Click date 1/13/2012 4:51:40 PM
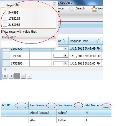 (85, 56)
